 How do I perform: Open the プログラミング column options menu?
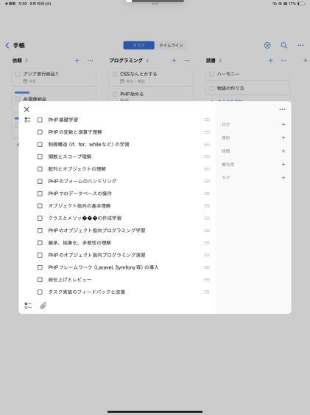187,61
